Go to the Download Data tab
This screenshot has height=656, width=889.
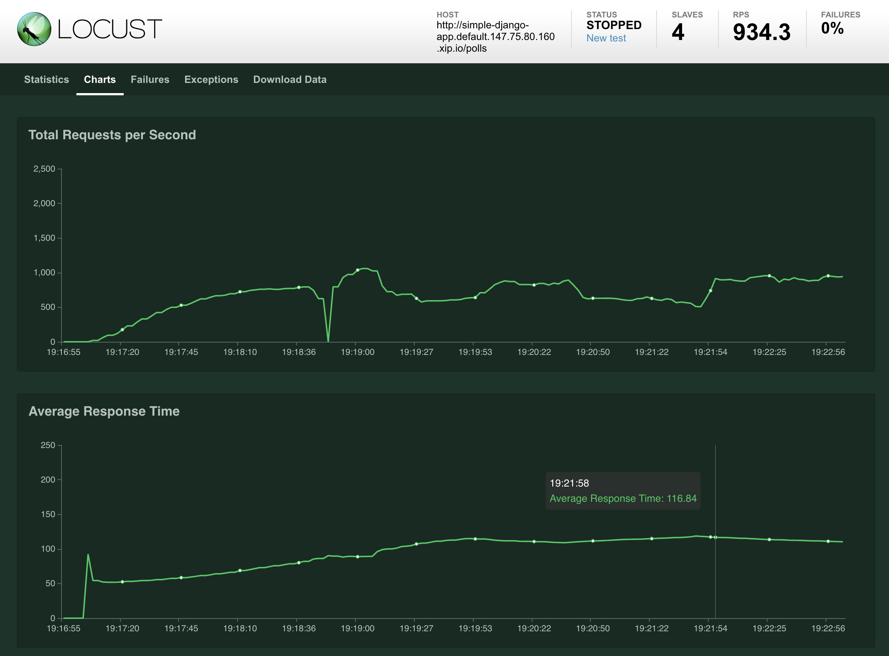pyautogui.click(x=290, y=79)
